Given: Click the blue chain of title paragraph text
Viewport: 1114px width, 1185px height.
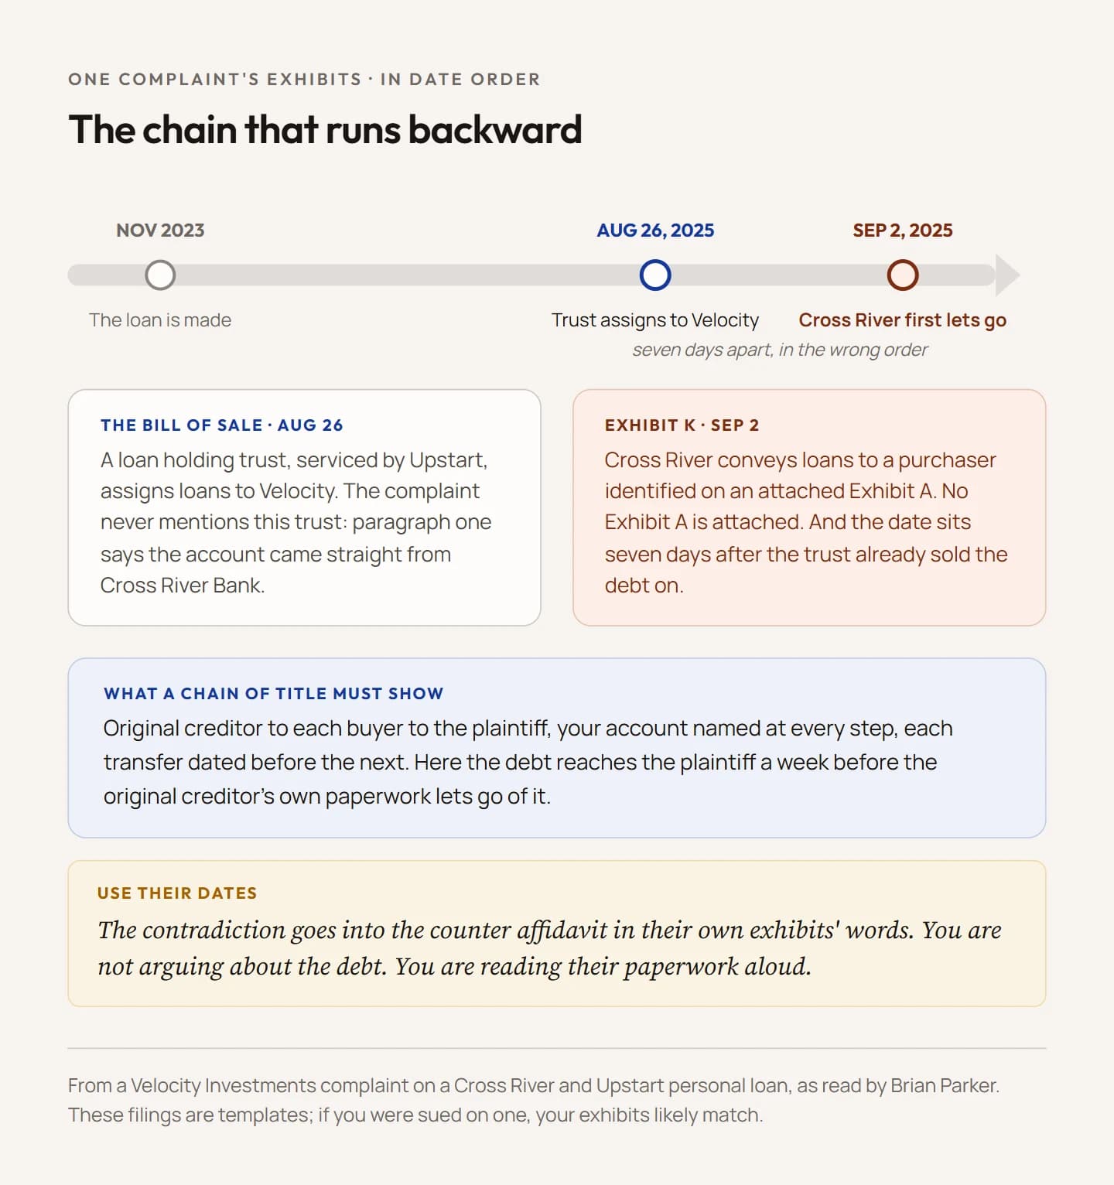Looking at the screenshot, I should (528, 762).
